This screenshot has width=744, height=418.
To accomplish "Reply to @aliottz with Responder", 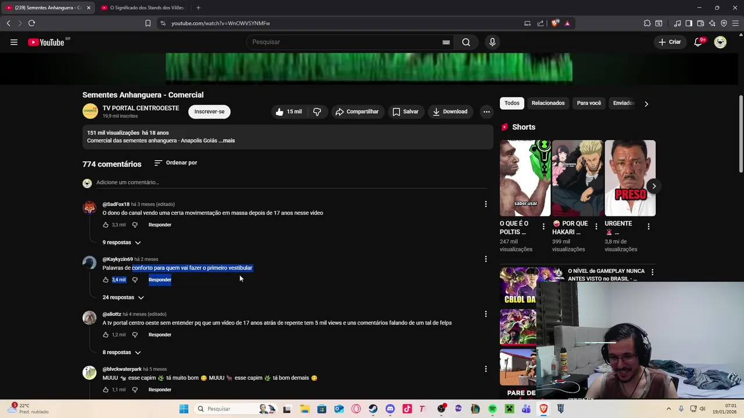I will pos(160,335).
